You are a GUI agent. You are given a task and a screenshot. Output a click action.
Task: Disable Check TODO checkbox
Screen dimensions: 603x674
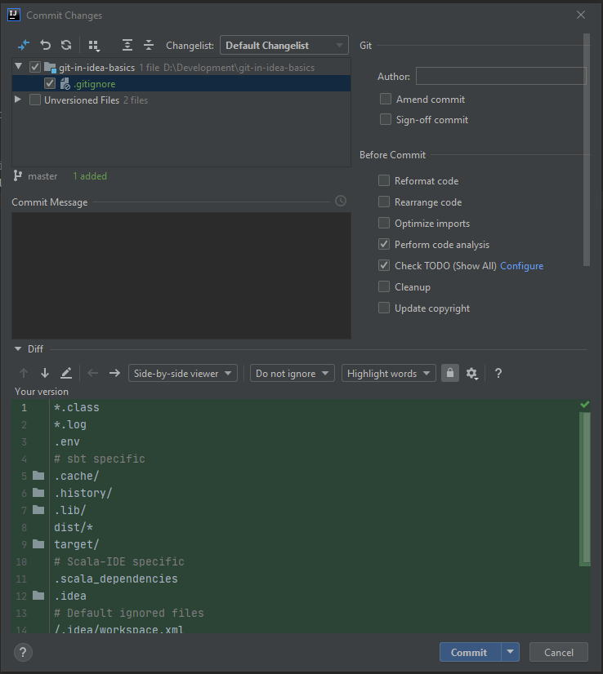[x=383, y=265]
